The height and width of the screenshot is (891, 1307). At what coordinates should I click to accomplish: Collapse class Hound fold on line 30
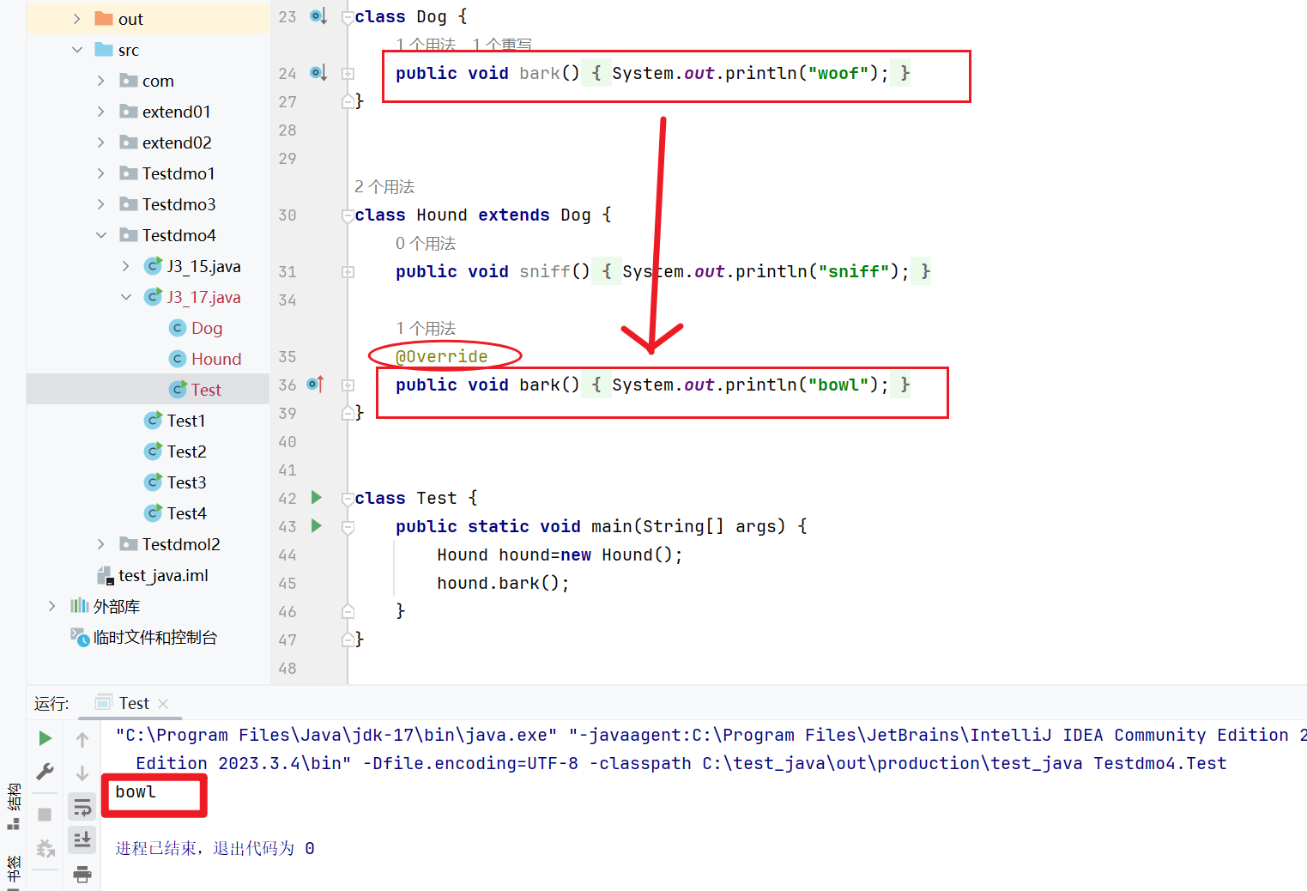(x=348, y=215)
